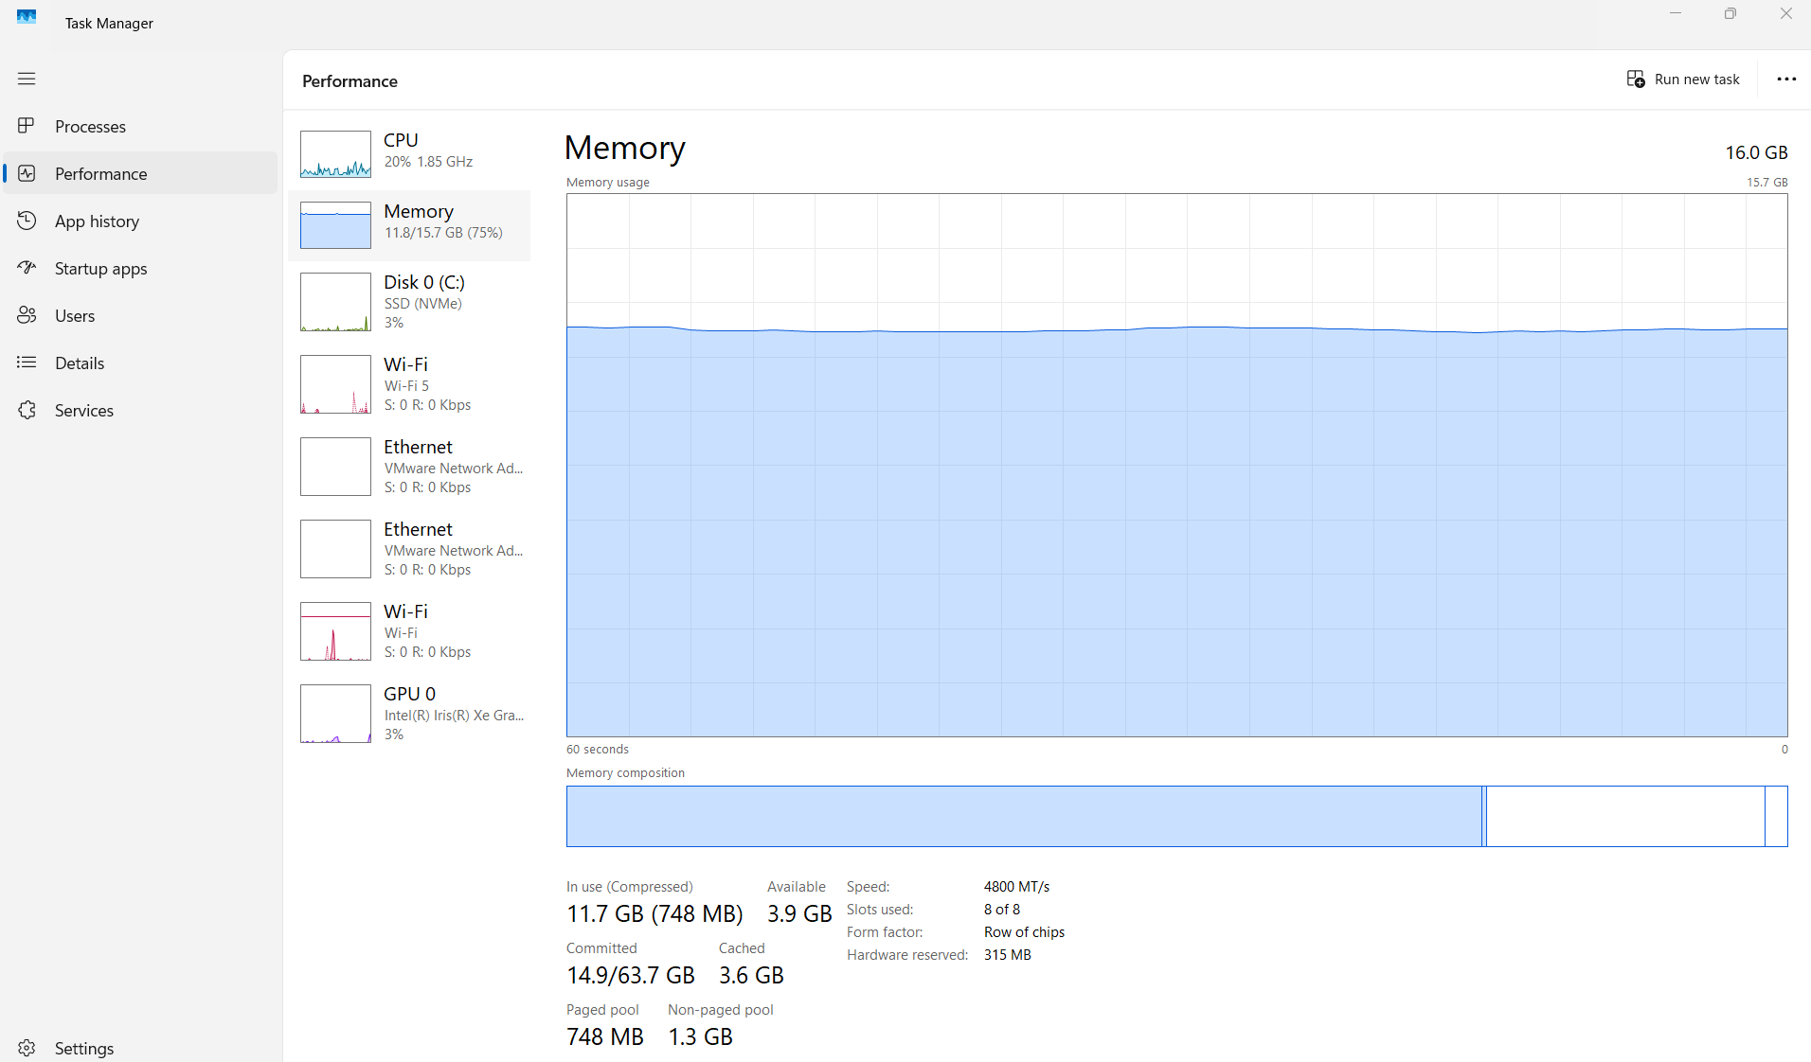Select the second Ethernet VMware graph thumbnail
Screen dimensions: 1811x1062
335,549
